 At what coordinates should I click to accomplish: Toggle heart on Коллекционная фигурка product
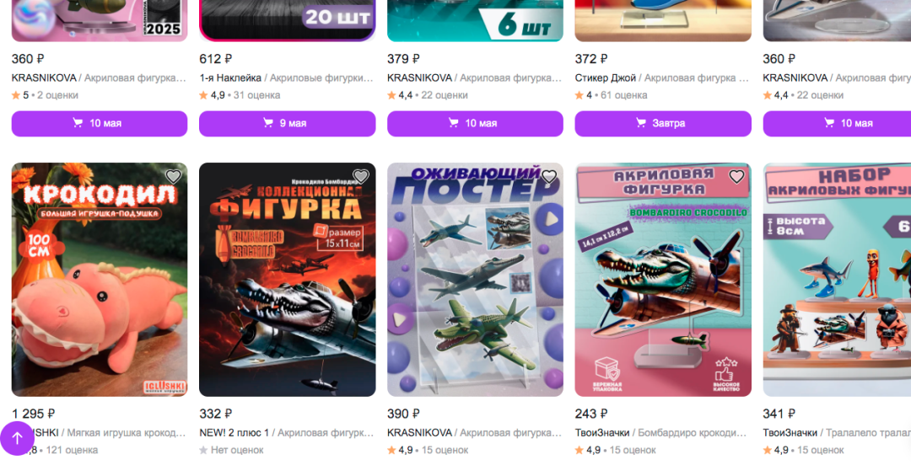point(361,176)
